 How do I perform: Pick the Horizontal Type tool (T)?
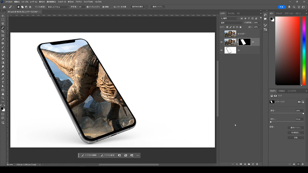3,82
